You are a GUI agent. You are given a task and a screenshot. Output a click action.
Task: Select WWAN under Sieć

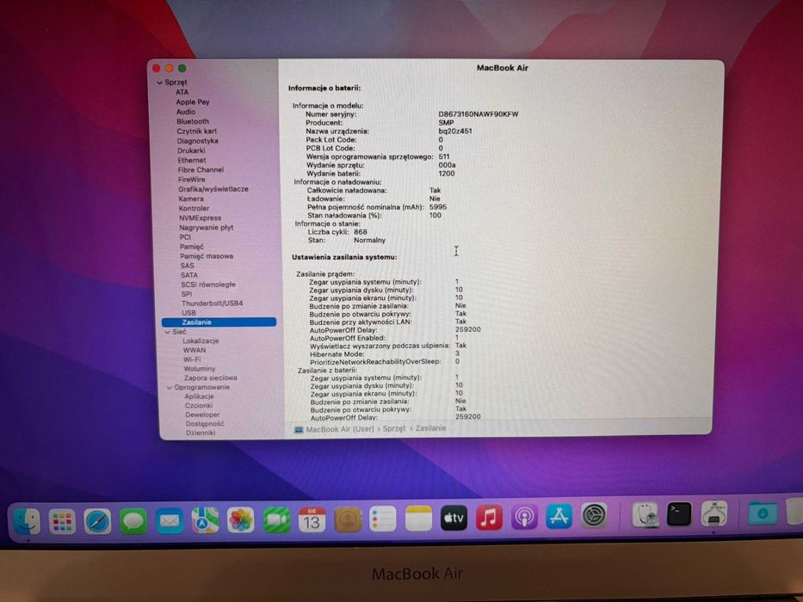[195, 350]
